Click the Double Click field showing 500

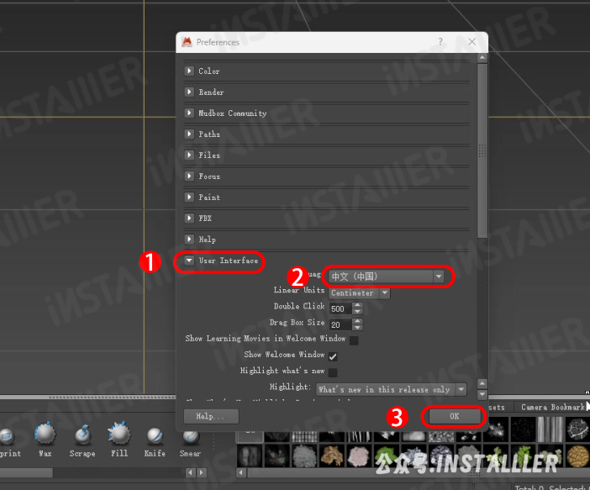coord(341,308)
